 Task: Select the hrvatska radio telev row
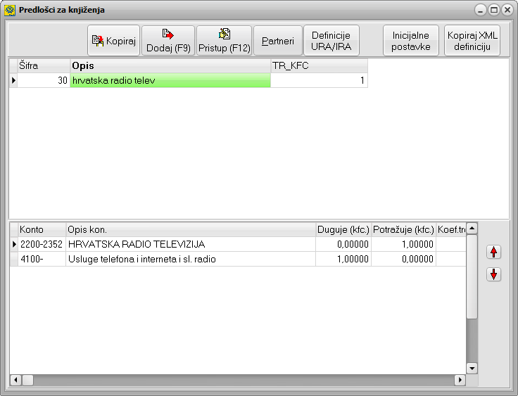[170, 81]
